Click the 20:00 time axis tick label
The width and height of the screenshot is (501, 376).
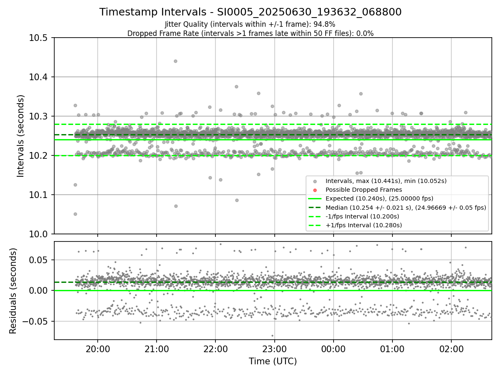[98, 349]
